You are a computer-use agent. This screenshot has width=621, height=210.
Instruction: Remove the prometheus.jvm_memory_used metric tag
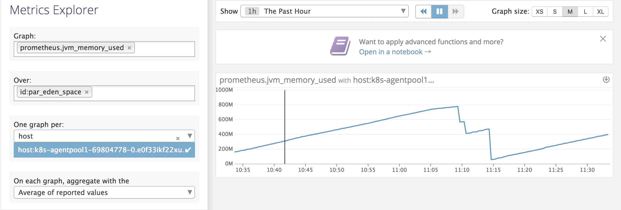[x=129, y=48]
